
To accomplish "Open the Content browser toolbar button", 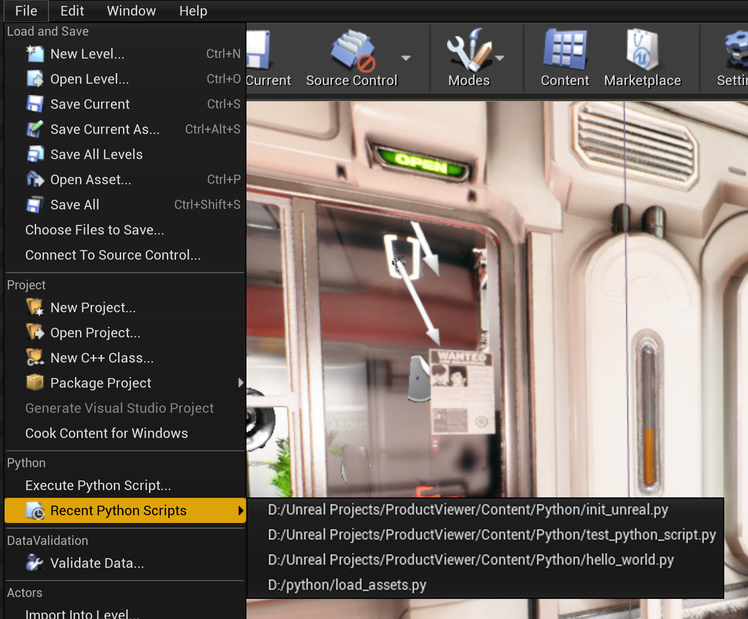I will [x=565, y=59].
